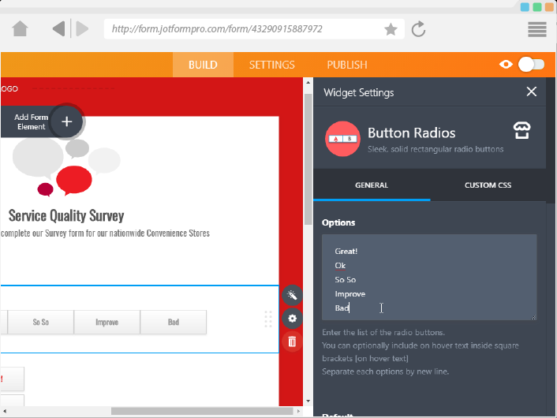Open field properties gear icon
Screen dimensions: 557x418
click(293, 318)
